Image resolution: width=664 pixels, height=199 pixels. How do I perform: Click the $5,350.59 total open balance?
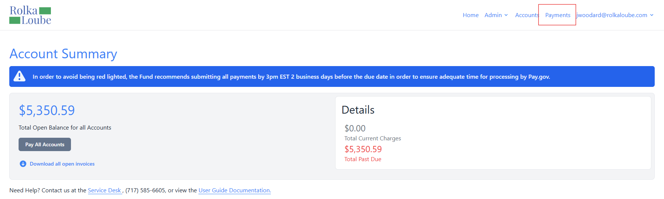[x=47, y=110]
